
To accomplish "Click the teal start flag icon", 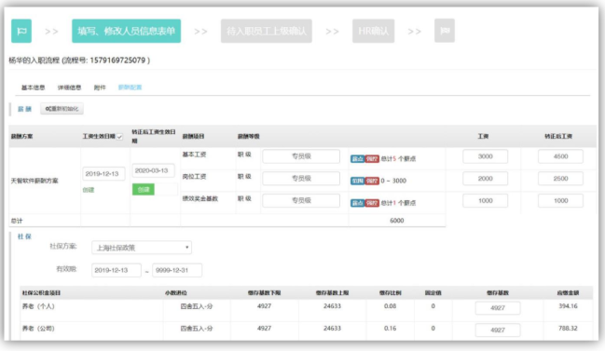I will (x=21, y=31).
